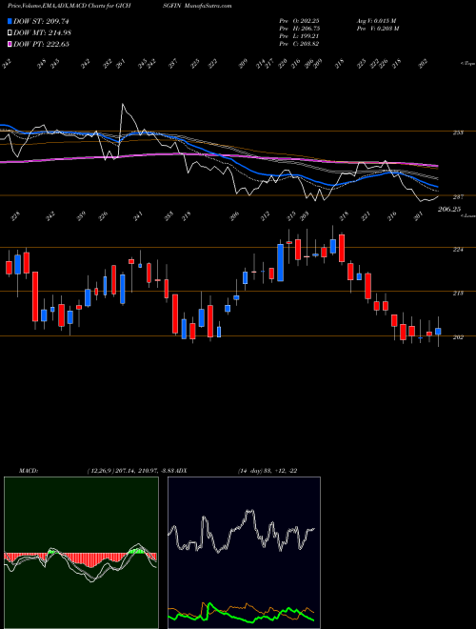This screenshot has height=629, width=476.
Task: Select the 'DOW PT: 222.65' legend text
Action: pyautogui.click(x=41, y=44)
